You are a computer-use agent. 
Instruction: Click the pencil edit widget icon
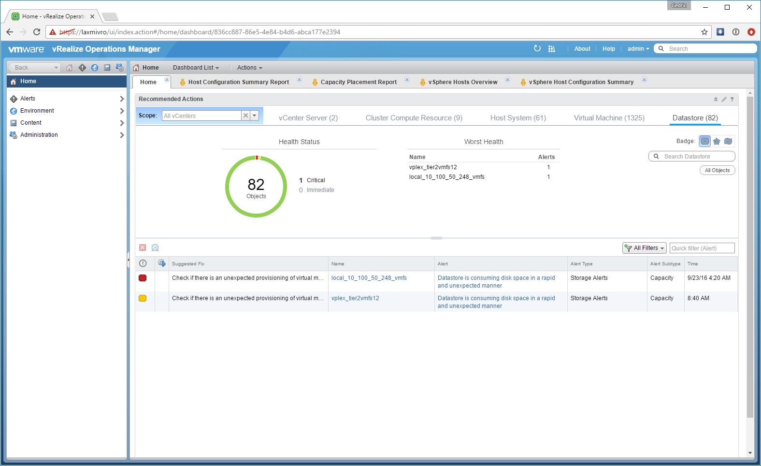[724, 100]
